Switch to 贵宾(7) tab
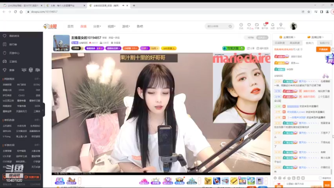The image size is (334, 188). pos(309,43)
